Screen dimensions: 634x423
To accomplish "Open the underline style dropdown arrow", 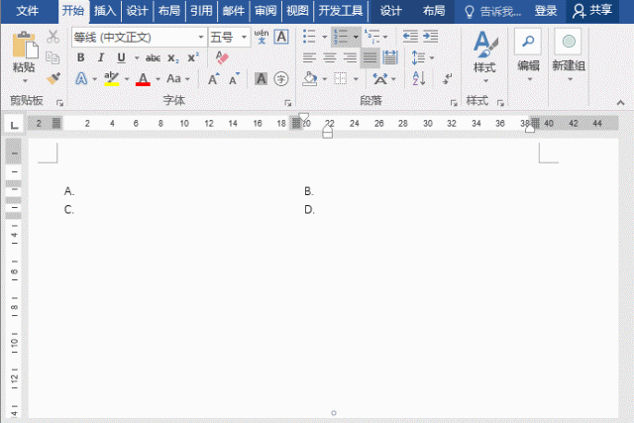I will 137,57.
